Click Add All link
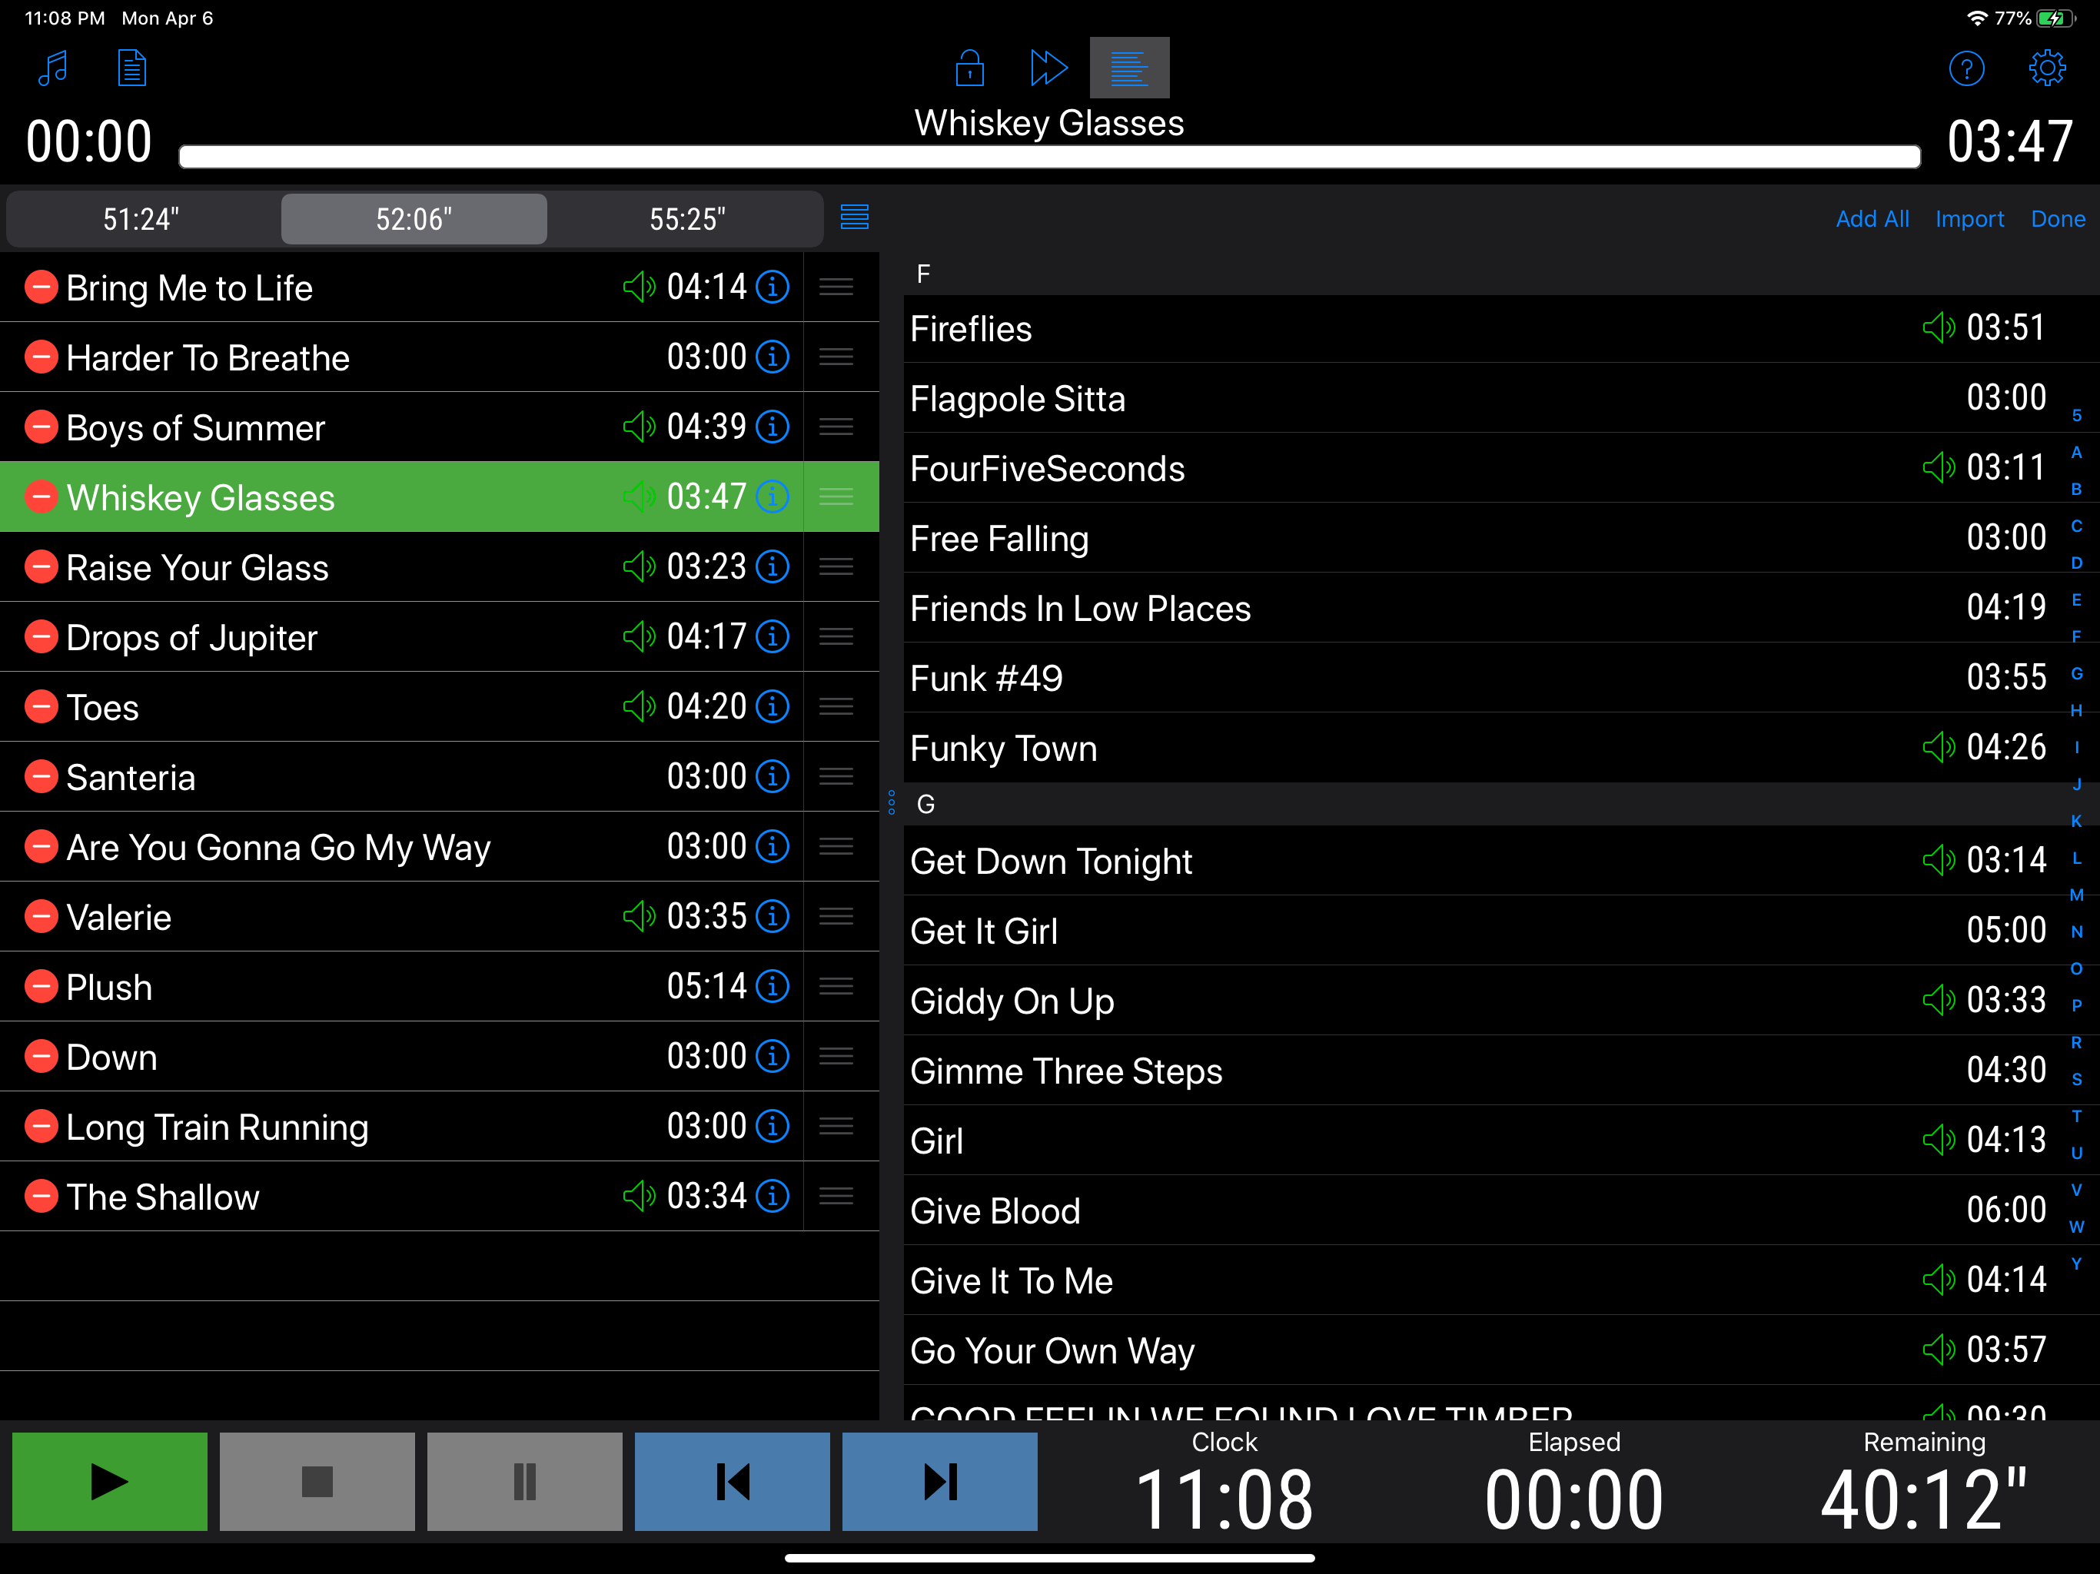The height and width of the screenshot is (1574, 2100). click(x=1872, y=219)
